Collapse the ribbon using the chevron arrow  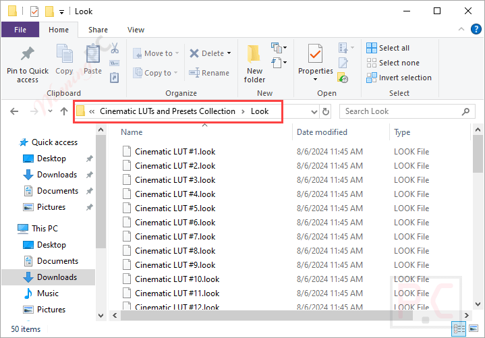pyautogui.click(x=461, y=30)
